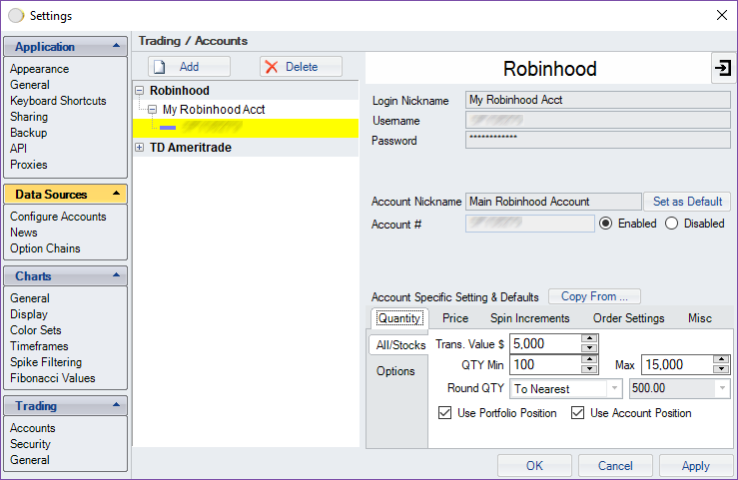Click the red X Delete icon
This screenshot has width=738, height=480.
(271, 67)
